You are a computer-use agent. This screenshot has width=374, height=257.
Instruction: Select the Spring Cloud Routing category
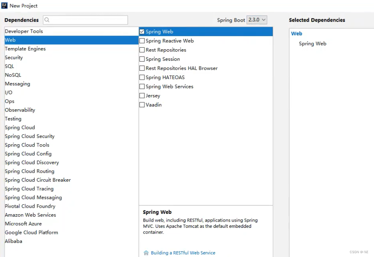tap(71, 171)
